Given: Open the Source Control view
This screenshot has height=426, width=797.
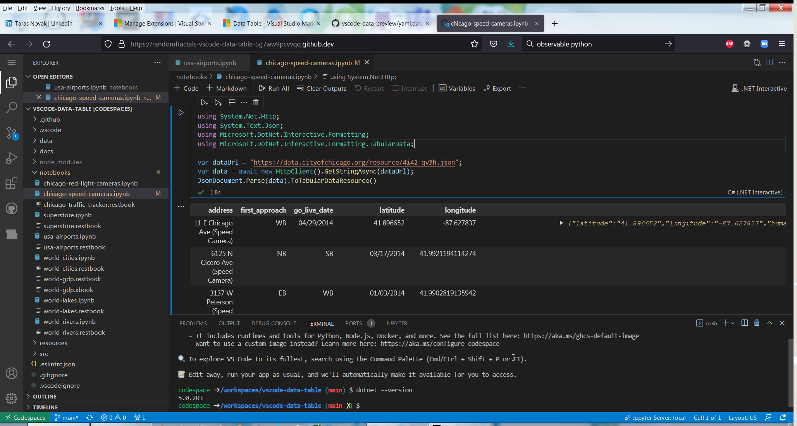Looking at the screenshot, I should pyautogui.click(x=12, y=133).
